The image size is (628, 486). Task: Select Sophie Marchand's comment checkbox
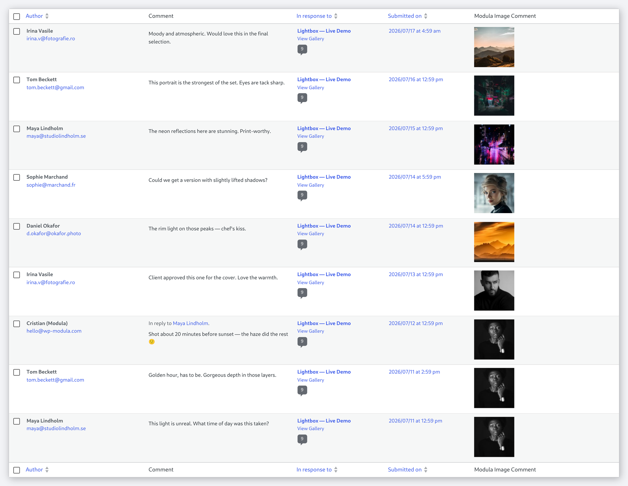pos(17,177)
